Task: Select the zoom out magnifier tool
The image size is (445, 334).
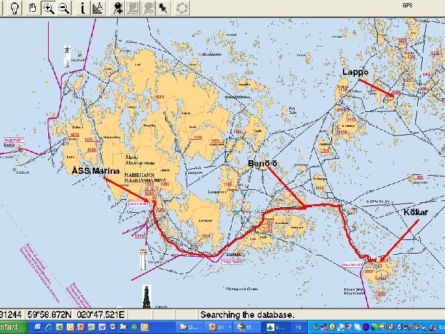Action: pos(64,8)
